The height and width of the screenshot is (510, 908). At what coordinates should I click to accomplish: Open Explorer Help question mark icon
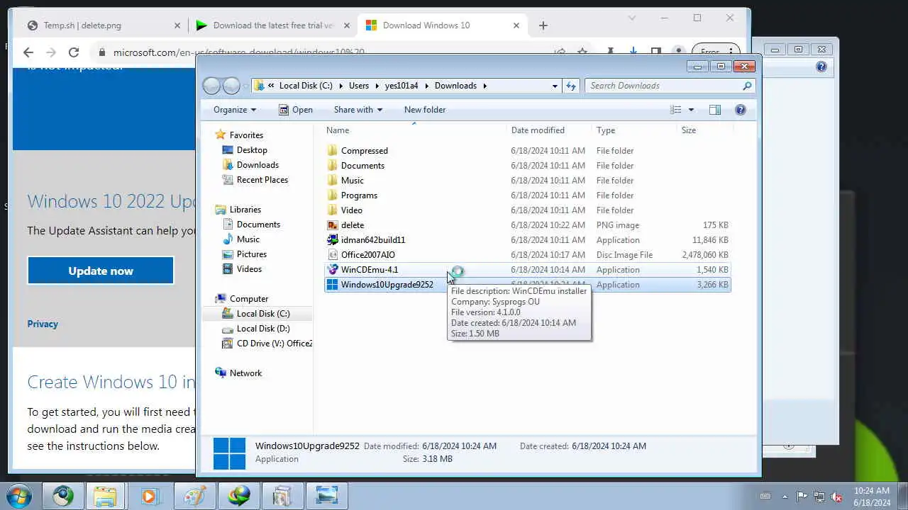click(741, 110)
